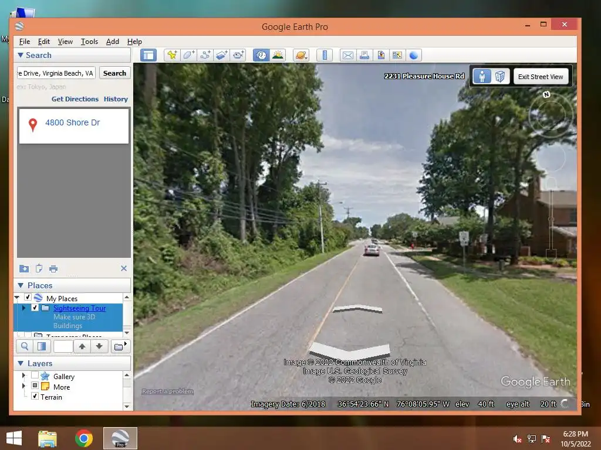Open the ruler measurement tool
Image resolution: width=601 pixels, height=450 pixels.
(324, 55)
